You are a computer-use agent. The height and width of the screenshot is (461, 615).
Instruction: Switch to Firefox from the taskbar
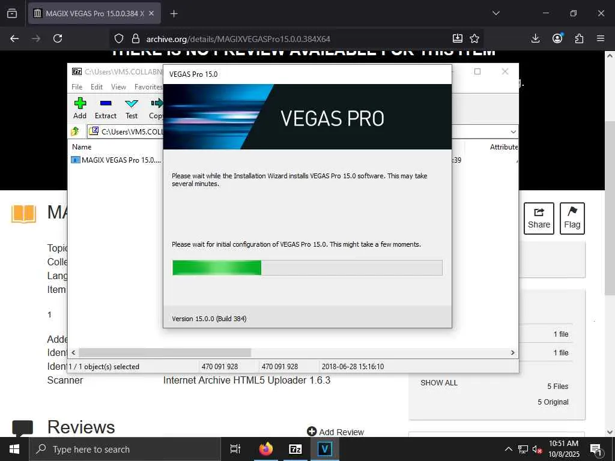pyautogui.click(x=266, y=449)
